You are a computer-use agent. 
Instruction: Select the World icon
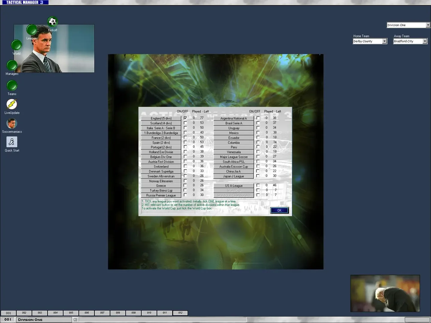click(x=16, y=45)
